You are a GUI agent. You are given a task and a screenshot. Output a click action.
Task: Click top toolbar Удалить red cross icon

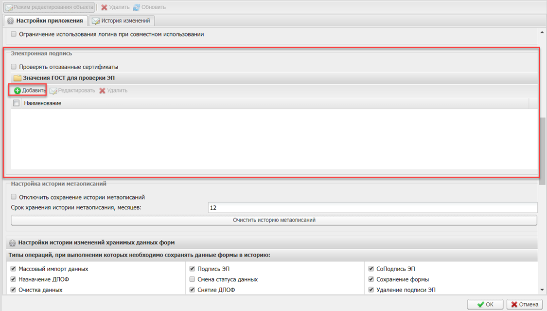104,7
